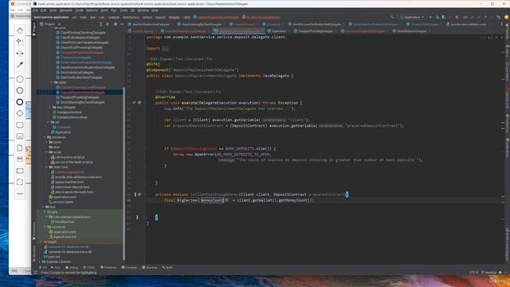Screen dimensions: 510x287
Task: Create a group frame from Camunda Modeler palette
Action: click(20, 183)
